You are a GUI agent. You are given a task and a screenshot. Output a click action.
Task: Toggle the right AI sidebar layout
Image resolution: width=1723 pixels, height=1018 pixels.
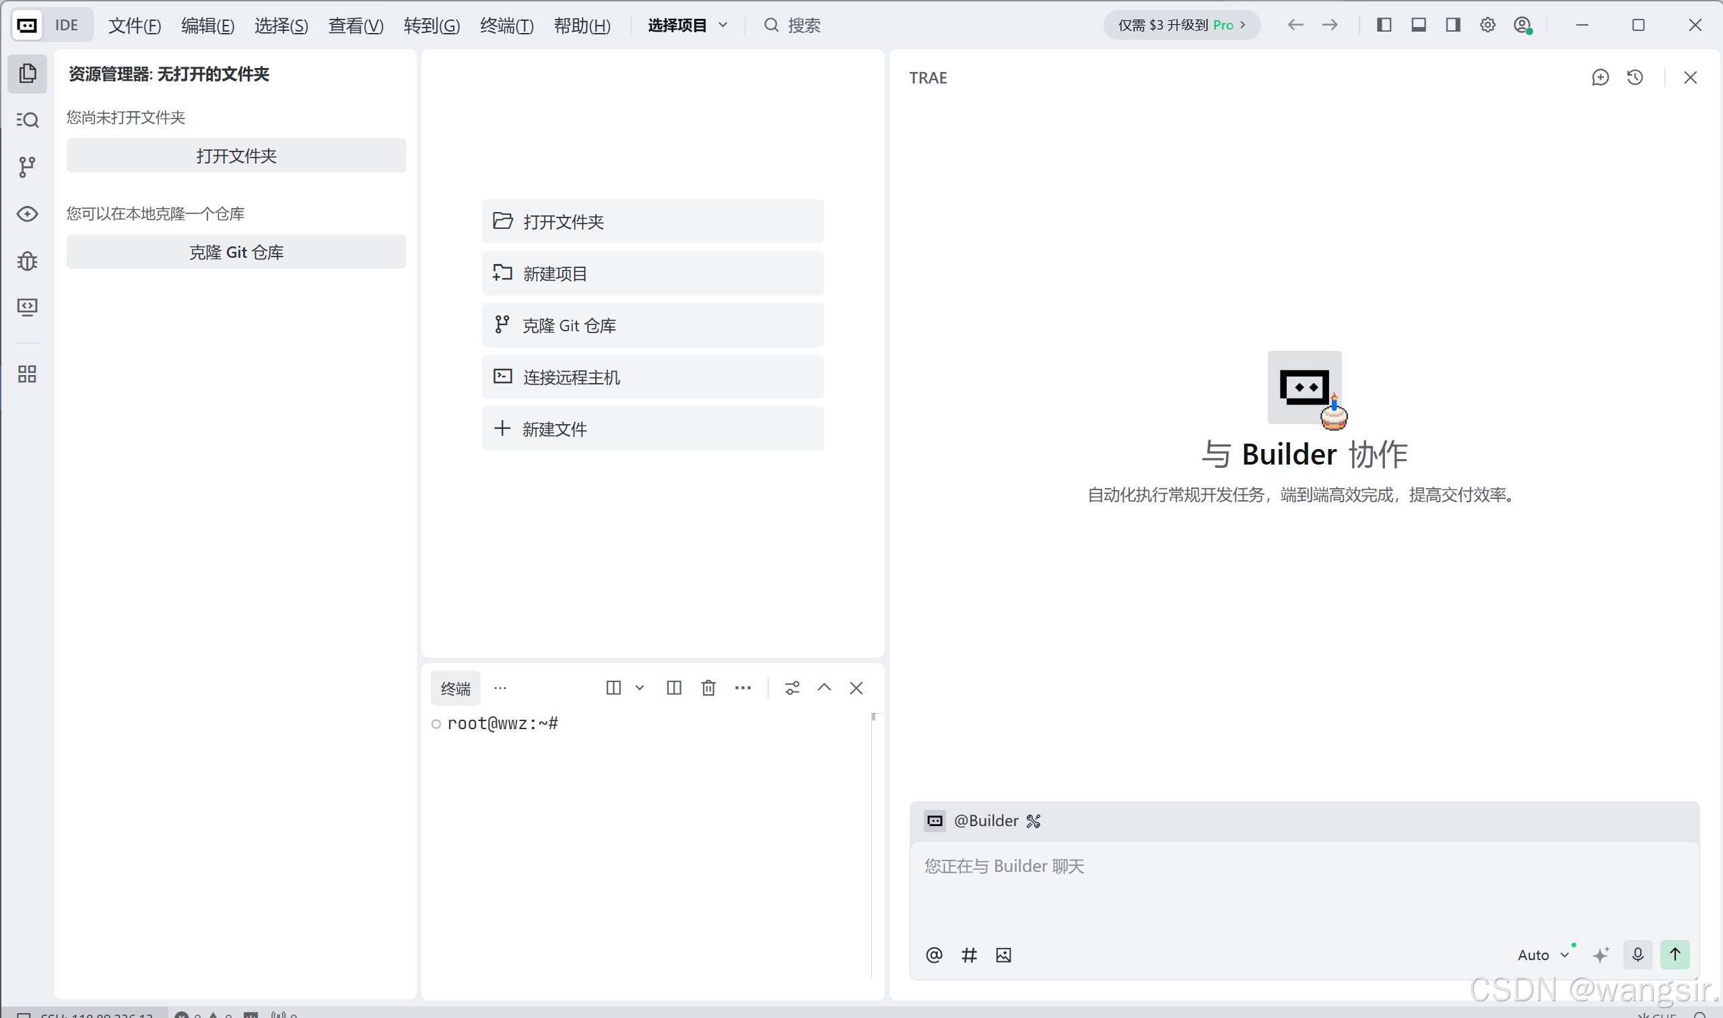(x=1453, y=26)
